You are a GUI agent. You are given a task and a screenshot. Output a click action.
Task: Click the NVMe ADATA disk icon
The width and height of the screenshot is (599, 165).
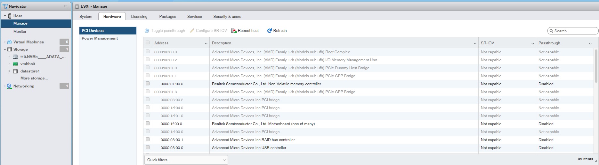click(15, 57)
